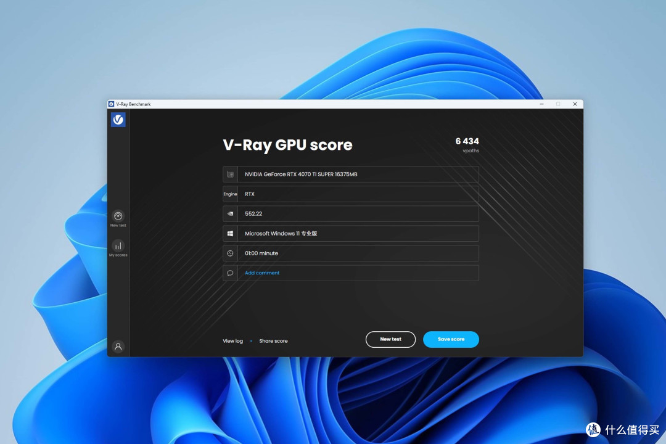Click the V-Ray logo icon in sidebar
This screenshot has height=444, width=666.
[x=118, y=120]
